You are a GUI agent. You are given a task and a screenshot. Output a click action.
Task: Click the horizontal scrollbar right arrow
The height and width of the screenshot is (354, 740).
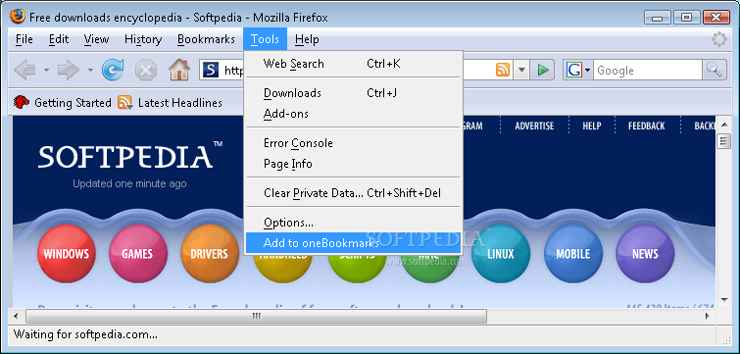(x=708, y=316)
